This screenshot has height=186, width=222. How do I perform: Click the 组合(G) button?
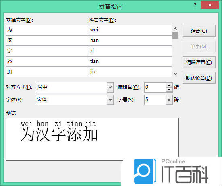click(x=199, y=31)
